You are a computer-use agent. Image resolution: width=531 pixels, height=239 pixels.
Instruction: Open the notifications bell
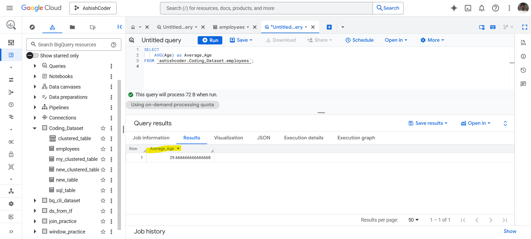click(x=482, y=8)
